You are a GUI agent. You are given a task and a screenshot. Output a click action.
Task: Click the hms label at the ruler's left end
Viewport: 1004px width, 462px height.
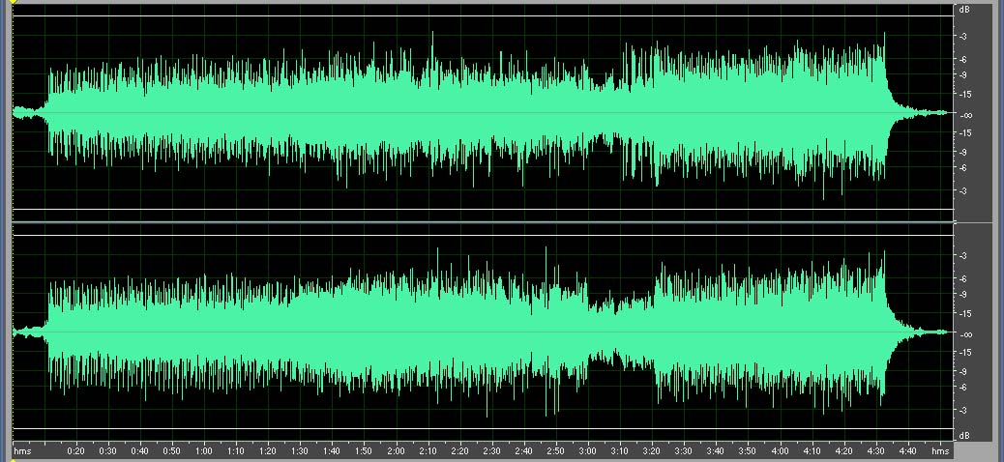(x=22, y=451)
